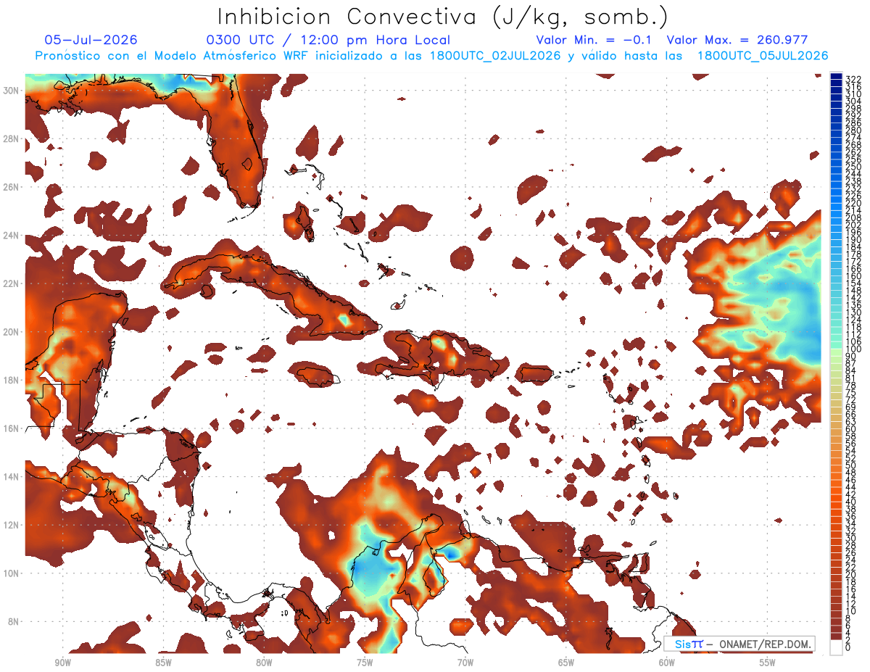The width and height of the screenshot is (870, 672).
Task: Click the '100' value on the color scale
Action: coord(853,349)
